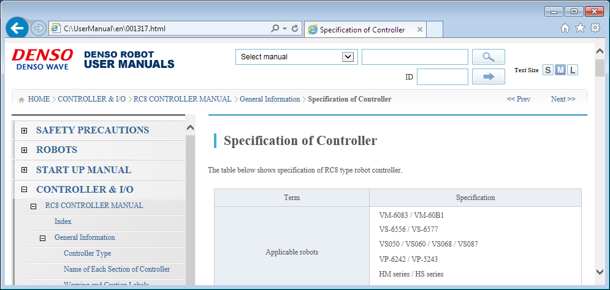Click the magnifying glass search button
This screenshot has width=610, height=290.
(488, 57)
